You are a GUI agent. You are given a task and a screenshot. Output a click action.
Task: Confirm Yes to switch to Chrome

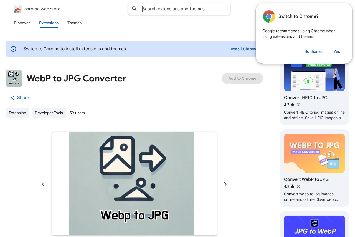(337, 51)
